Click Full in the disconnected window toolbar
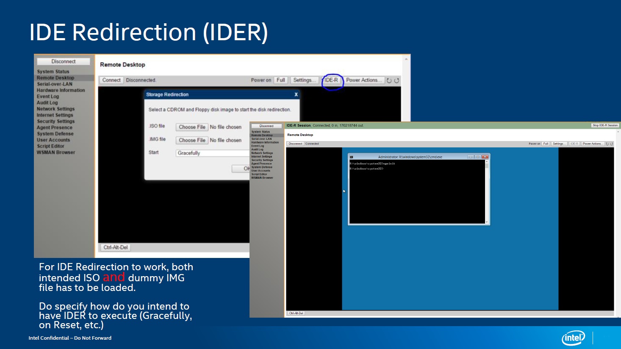This screenshot has height=349, width=621. tap(281, 80)
